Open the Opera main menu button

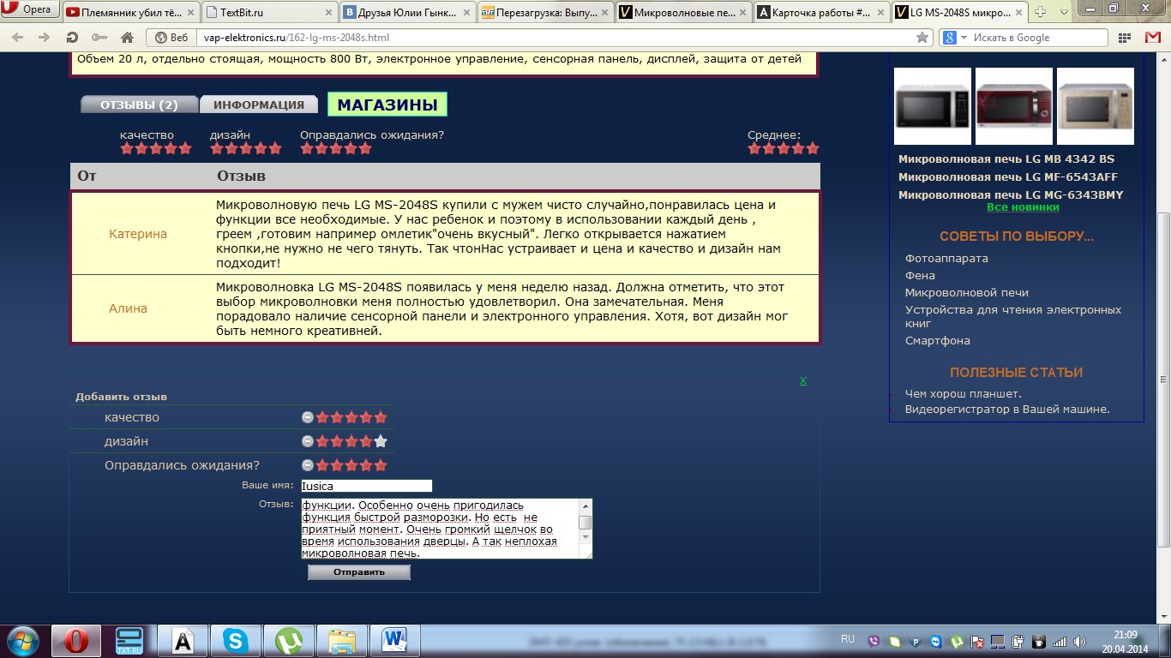coord(29,10)
